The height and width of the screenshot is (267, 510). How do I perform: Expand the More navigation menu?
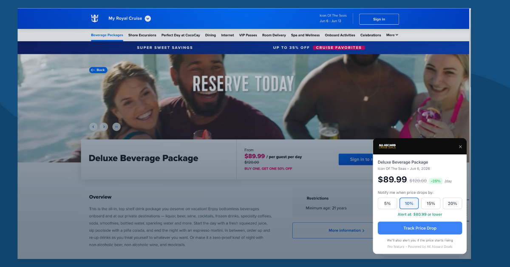pyautogui.click(x=392, y=35)
